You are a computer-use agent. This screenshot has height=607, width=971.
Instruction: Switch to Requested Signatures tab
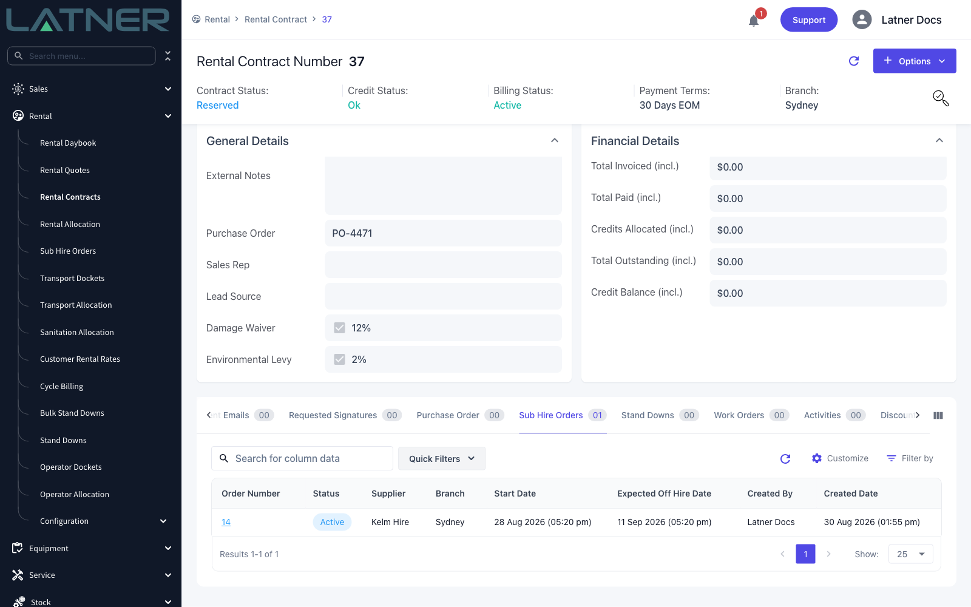click(345, 415)
